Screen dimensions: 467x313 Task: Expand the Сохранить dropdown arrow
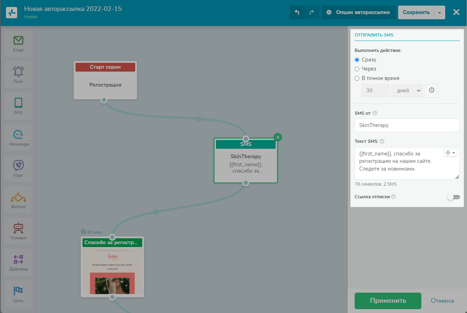(440, 12)
